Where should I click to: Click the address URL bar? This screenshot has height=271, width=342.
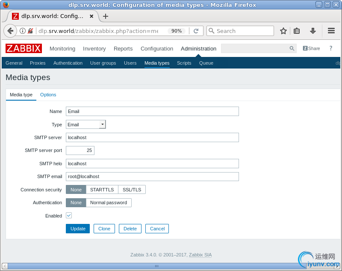coord(98,31)
